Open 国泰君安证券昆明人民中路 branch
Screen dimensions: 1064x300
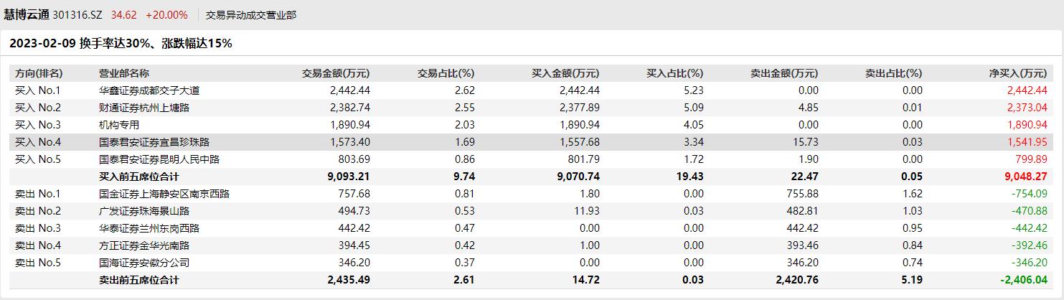pyautogui.click(x=159, y=159)
